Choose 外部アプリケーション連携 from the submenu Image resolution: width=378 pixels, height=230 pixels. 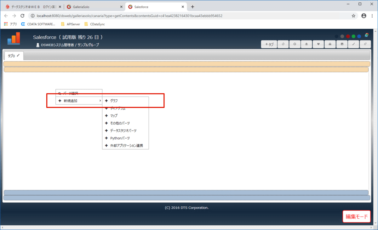click(x=125, y=146)
